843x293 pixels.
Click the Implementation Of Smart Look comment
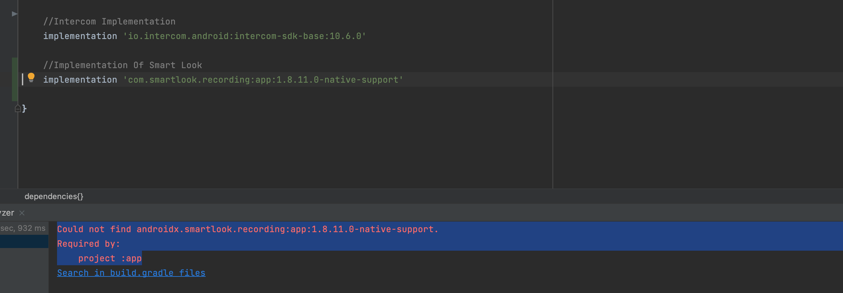(123, 65)
